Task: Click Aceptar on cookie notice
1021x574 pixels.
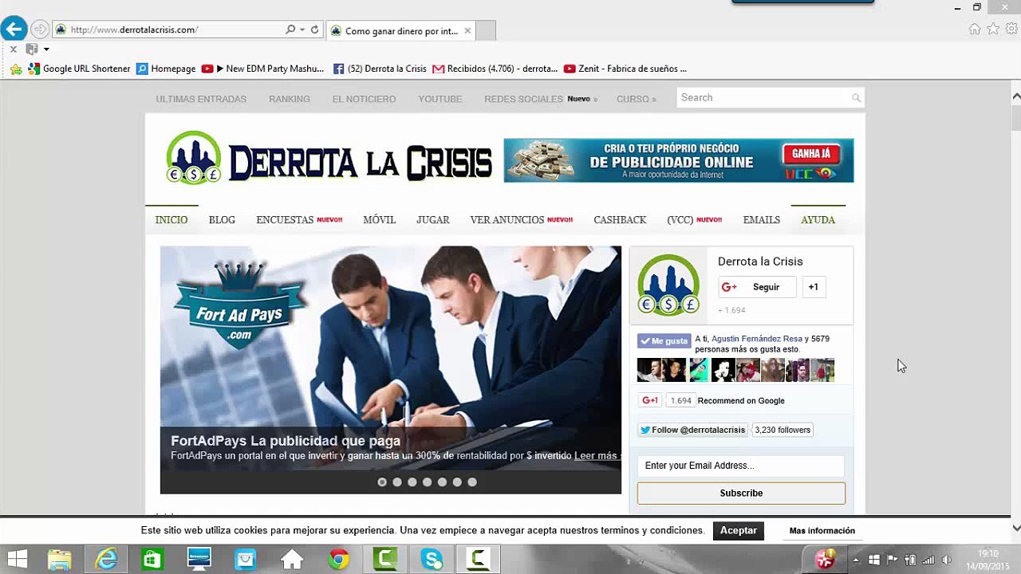Action: (x=739, y=530)
